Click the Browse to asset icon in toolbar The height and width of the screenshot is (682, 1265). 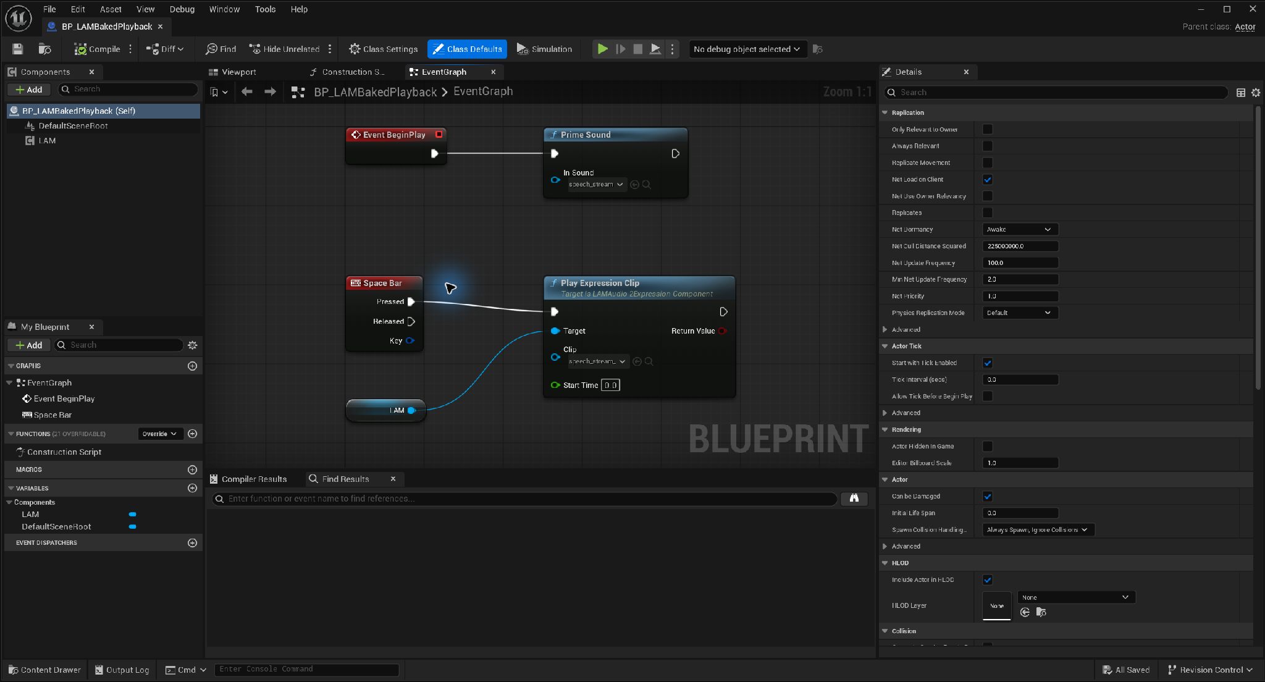tap(44, 49)
